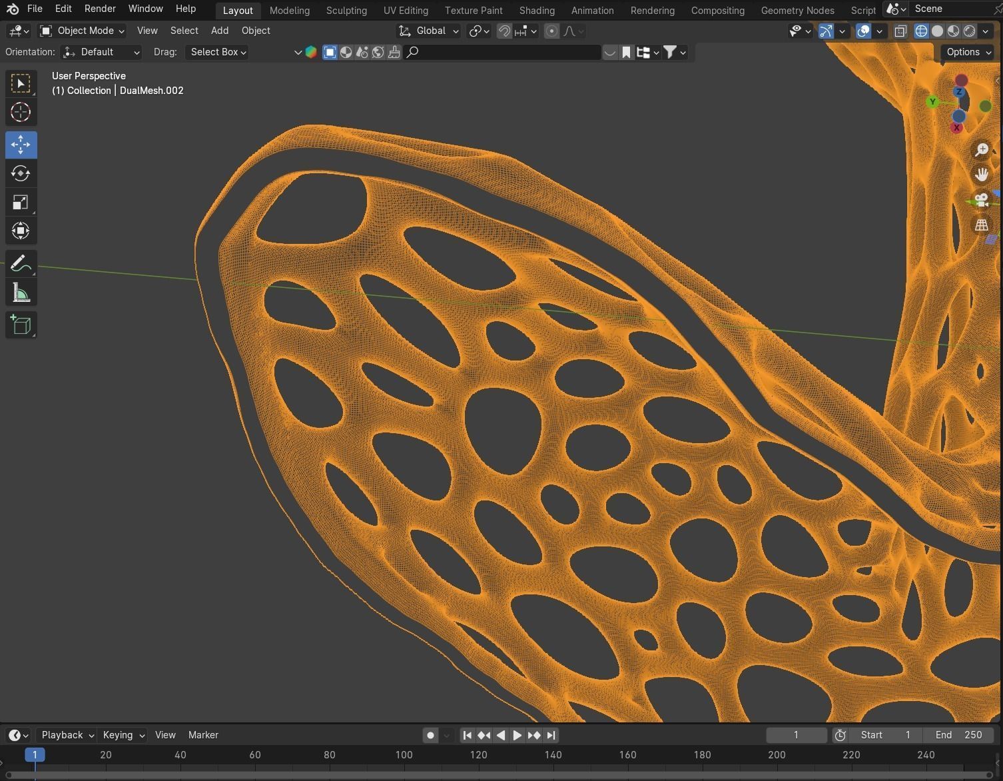
Task: Jump to the next keyframe
Action: point(534,735)
